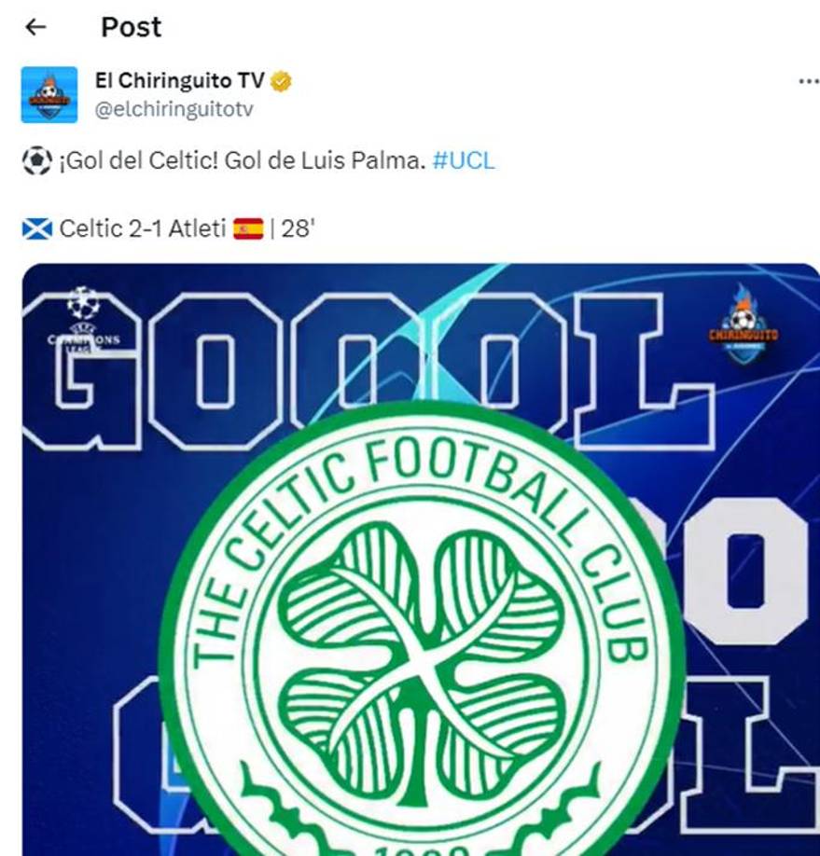
Task: Click the Spain flag emoji
Action: [248, 228]
